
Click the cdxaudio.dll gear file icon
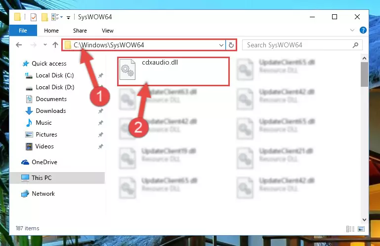127,70
